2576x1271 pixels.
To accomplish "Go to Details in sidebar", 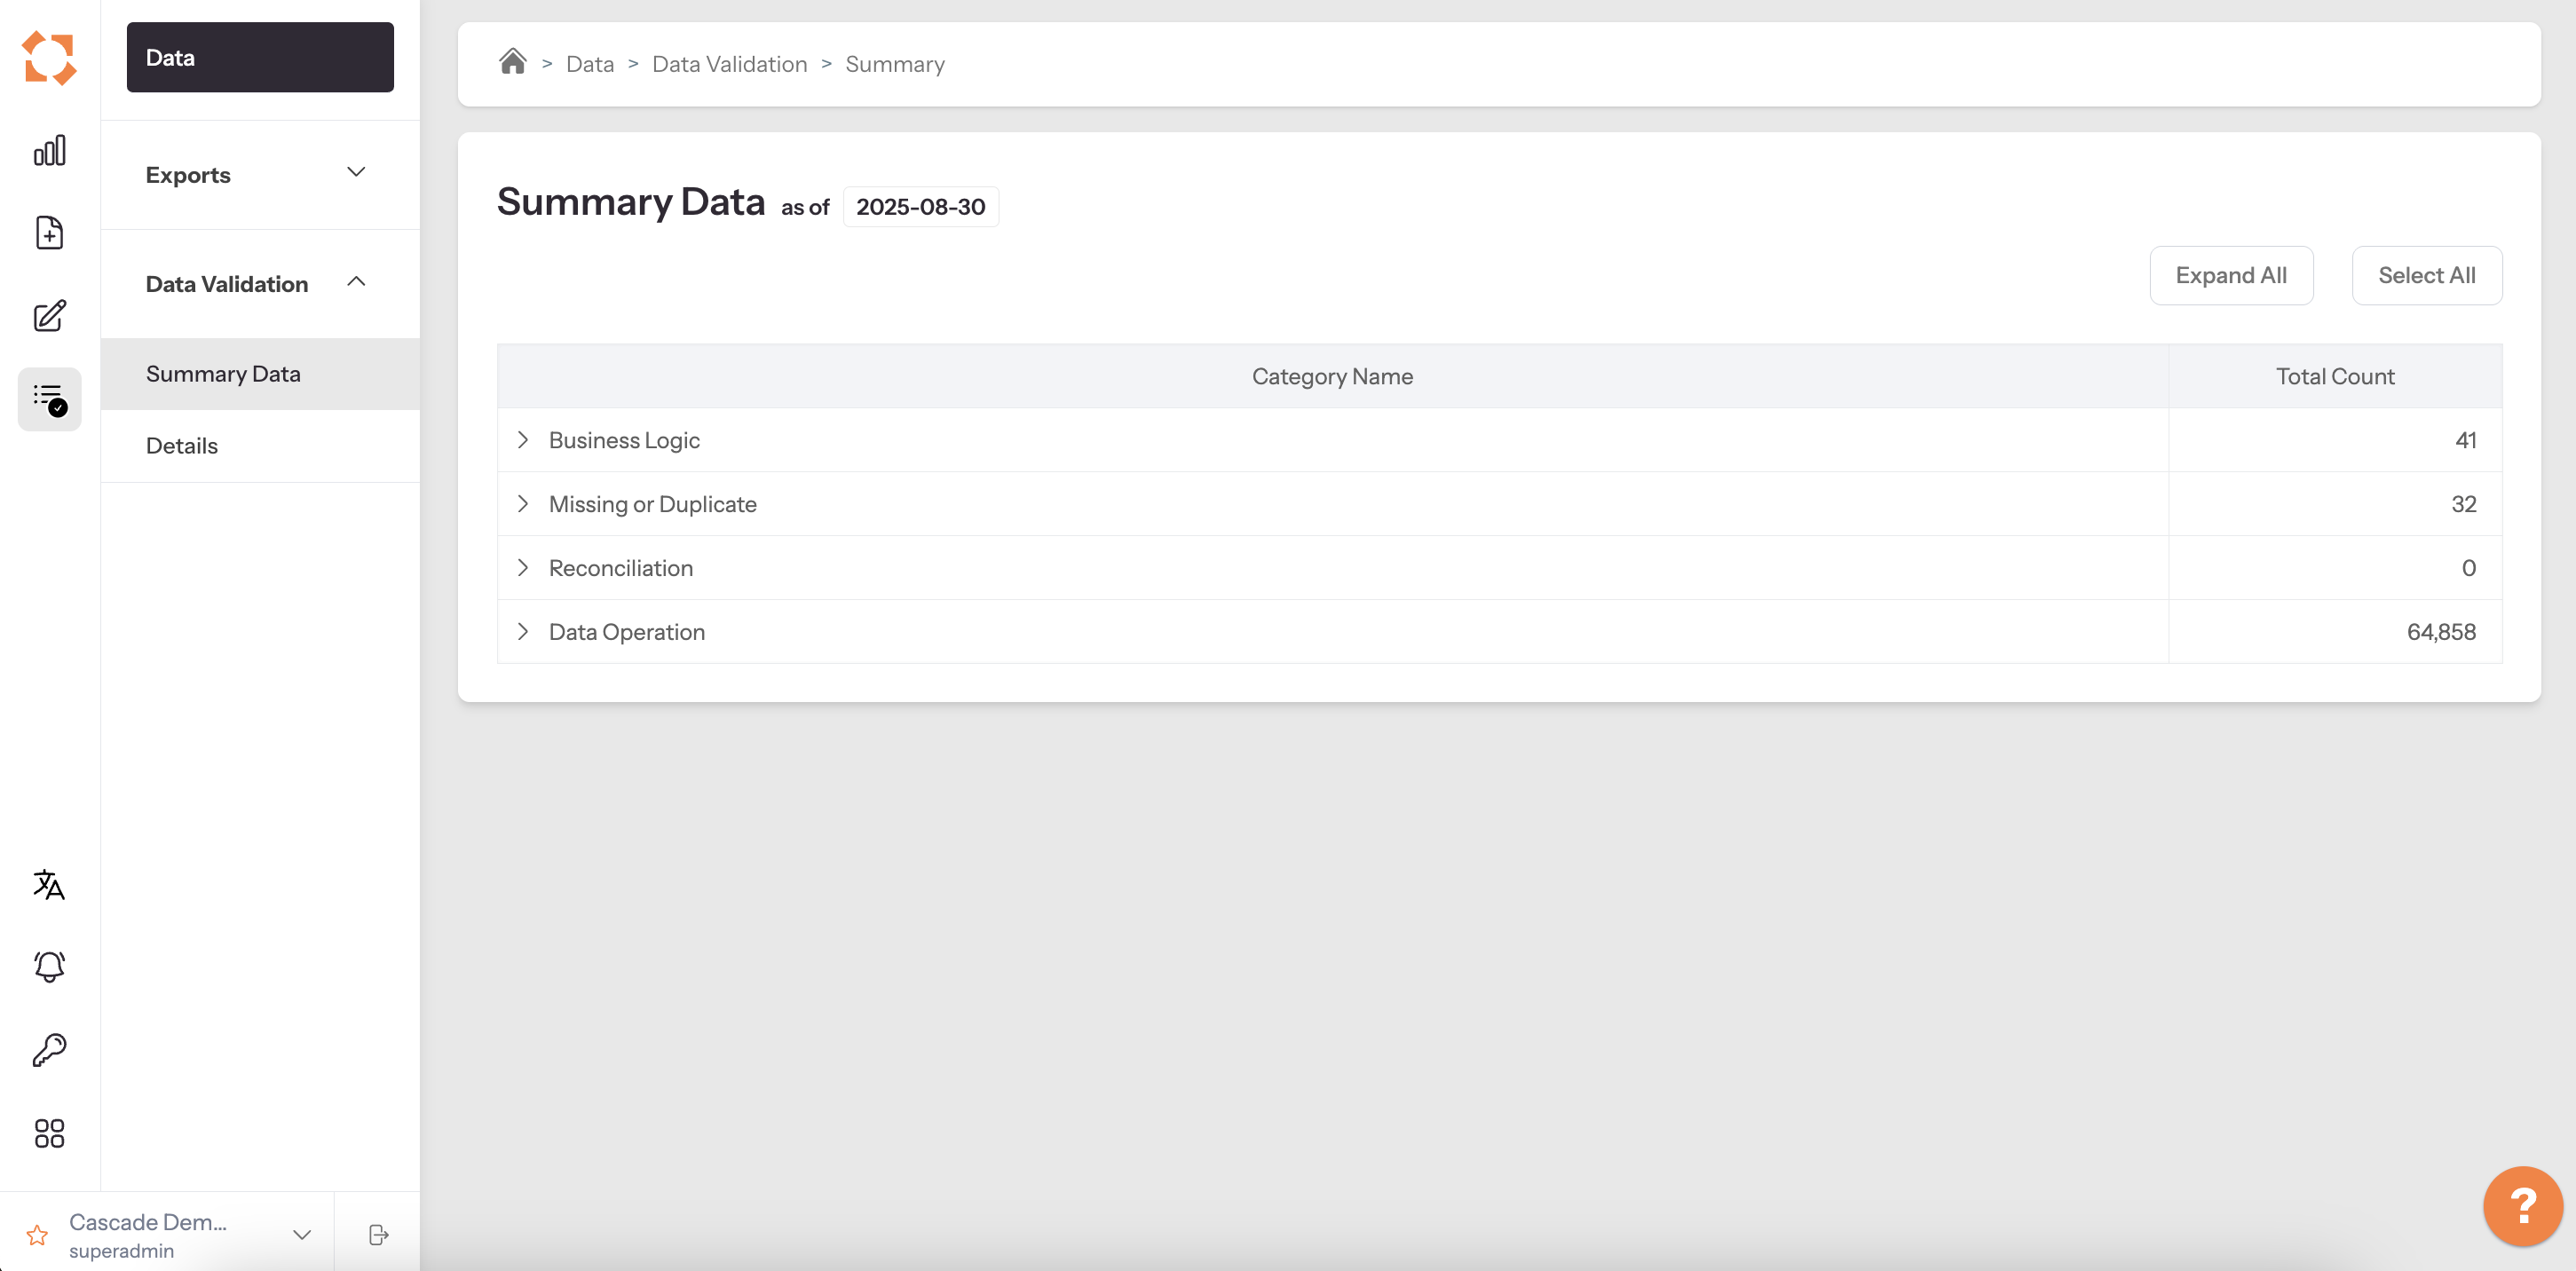I will pos(182,446).
